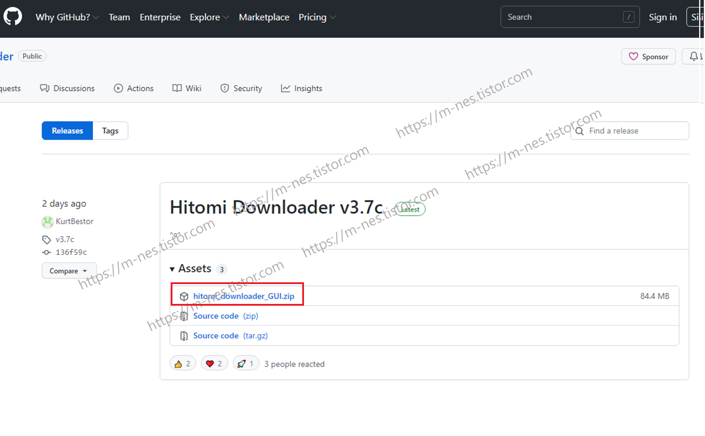Click the notifications bell icon
The image size is (705, 436).
(x=694, y=57)
